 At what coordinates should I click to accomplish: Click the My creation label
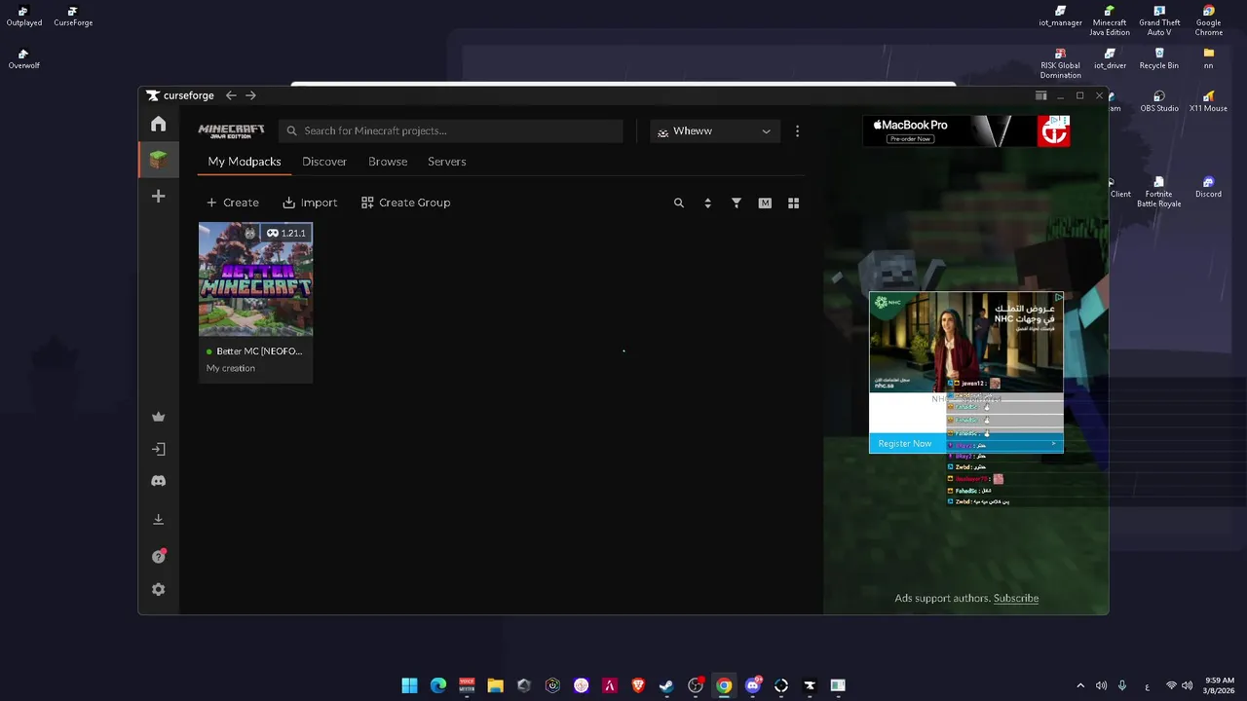pyautogui.click(x=231, y=368)
